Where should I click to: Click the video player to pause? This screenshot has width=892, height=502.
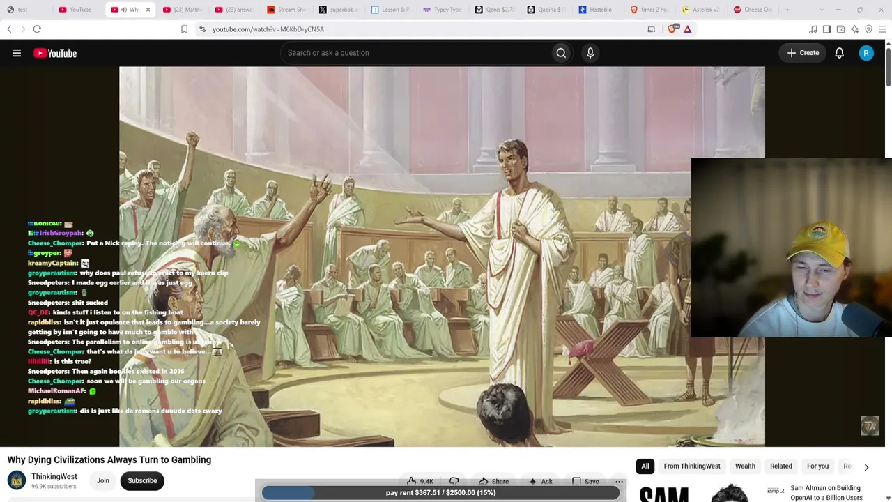(x=442, y=257)
